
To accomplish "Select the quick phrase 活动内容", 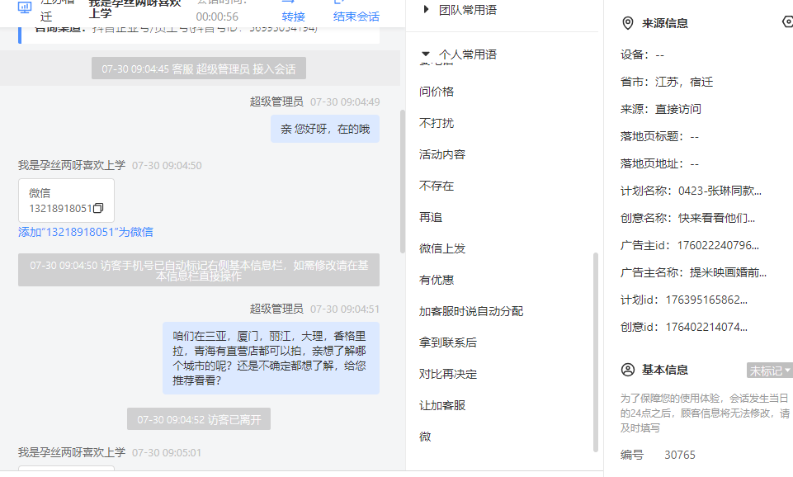I will click(x=442, y=154).
